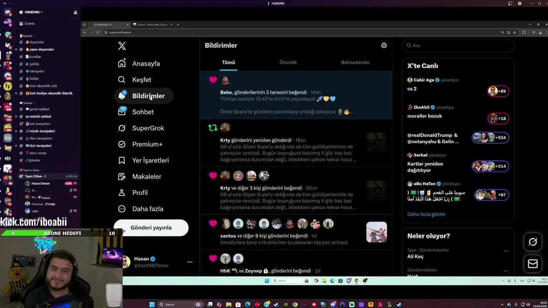Open the floating Grok button
The height and width of the screenshot is (308, 548).
coord(533,242)
